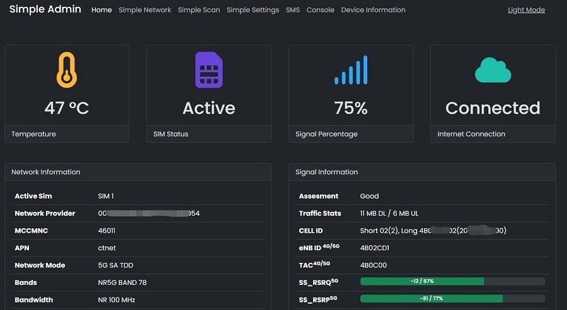
Task: Click the blue signal bars icon
Action: coord(351,70)
